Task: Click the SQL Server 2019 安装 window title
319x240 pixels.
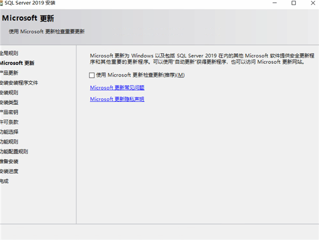Action: [x=30, y=3]
